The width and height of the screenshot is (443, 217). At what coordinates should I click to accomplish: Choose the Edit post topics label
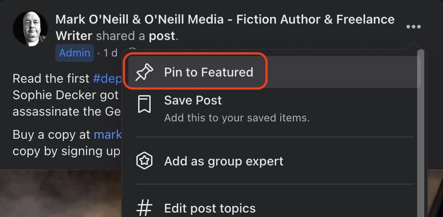pos(209,208)
